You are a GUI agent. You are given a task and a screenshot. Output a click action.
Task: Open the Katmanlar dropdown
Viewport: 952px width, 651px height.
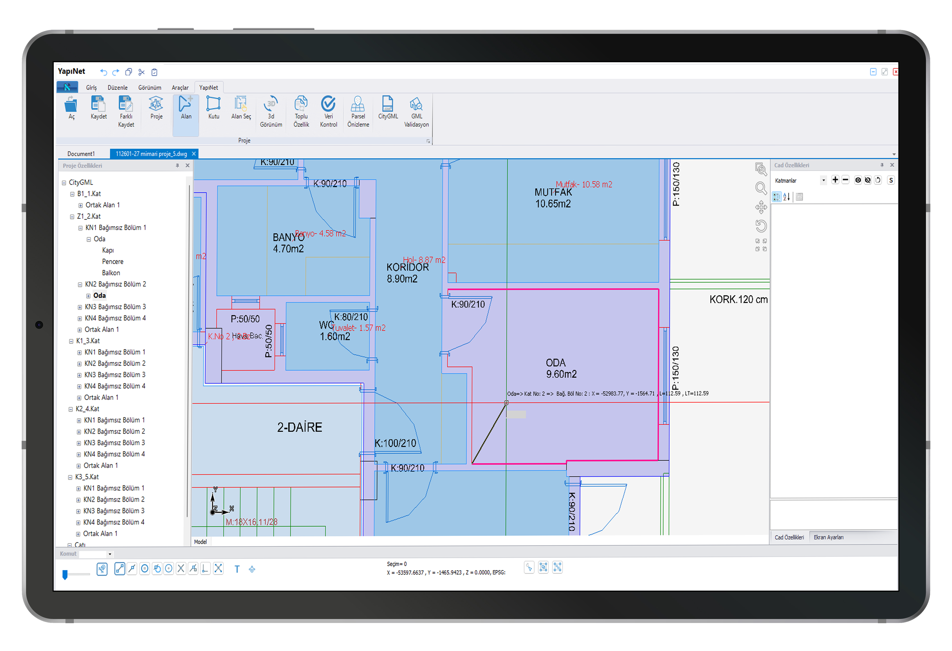coord(823,180)
